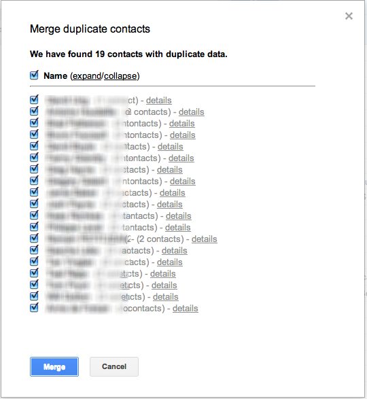367x399 pixels.
Task: Uncheck the last contact row checkbox
Action: point(34,307)
